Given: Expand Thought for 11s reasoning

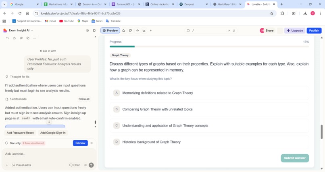Looking at the screenshot, I should pos(17,77).
